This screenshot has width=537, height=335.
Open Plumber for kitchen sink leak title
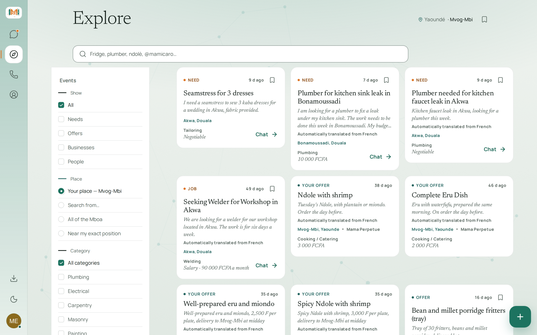pos(344,97)
